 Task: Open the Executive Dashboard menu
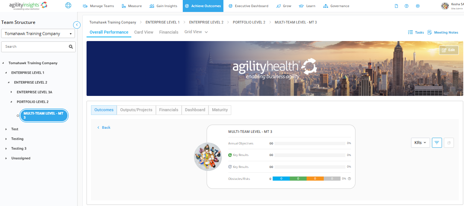[248, 6]
